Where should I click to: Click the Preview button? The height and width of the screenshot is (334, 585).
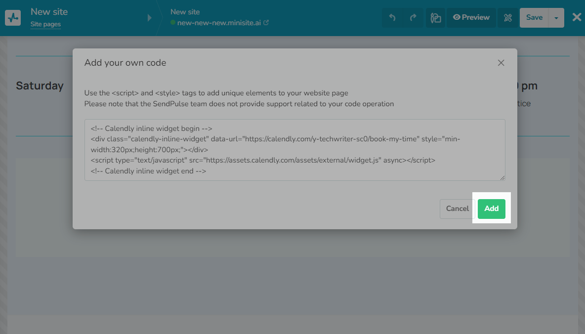(x=471, y=17)
